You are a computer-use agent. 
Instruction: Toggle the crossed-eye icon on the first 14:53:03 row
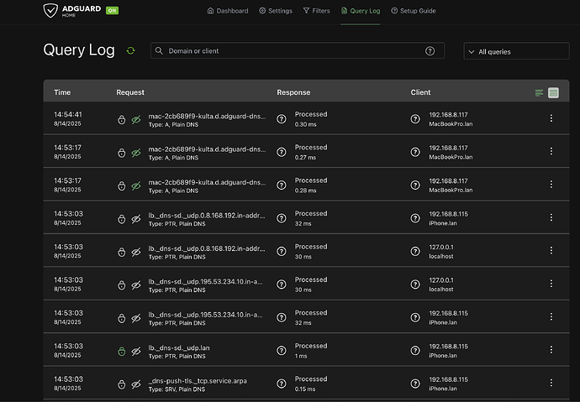(x=136, y=218)
